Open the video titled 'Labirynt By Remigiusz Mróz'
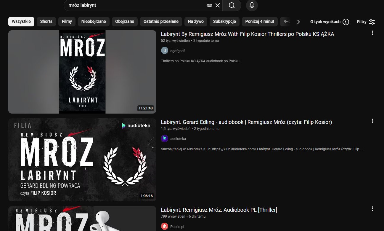Image resolution: width=384 pixels, height=231 pixels. 248,34
